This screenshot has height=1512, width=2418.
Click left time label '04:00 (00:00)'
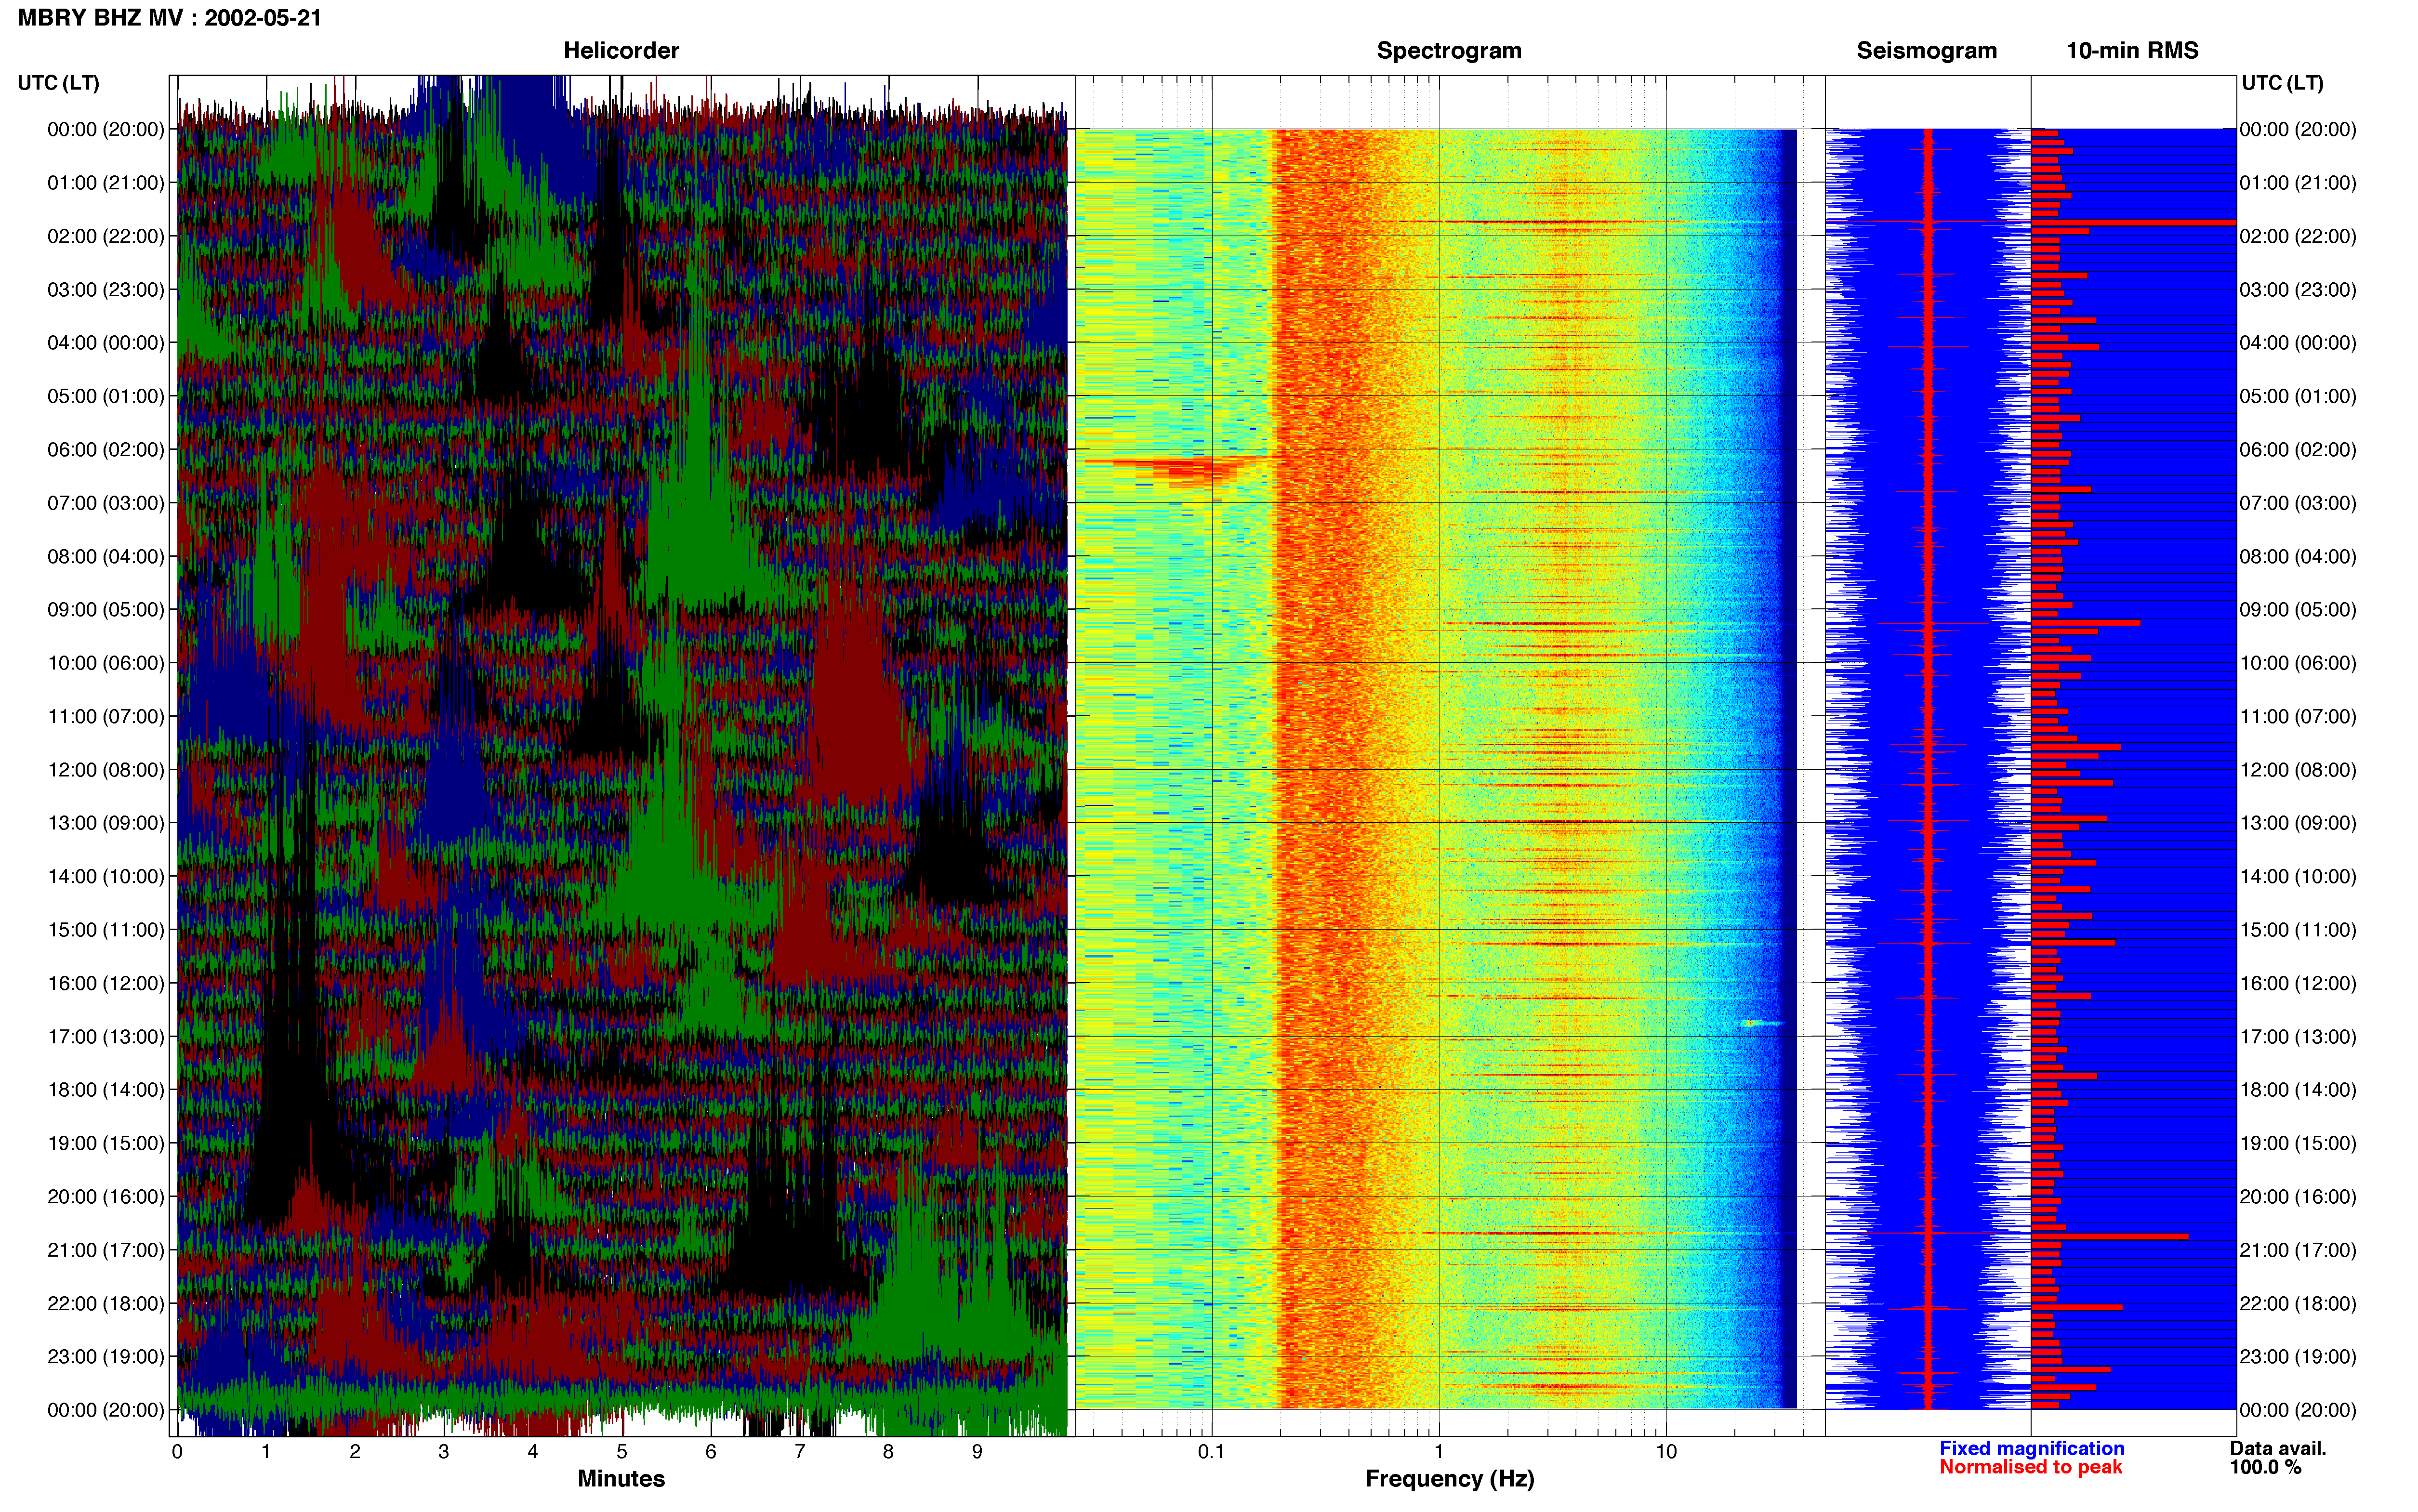[106, 343]
